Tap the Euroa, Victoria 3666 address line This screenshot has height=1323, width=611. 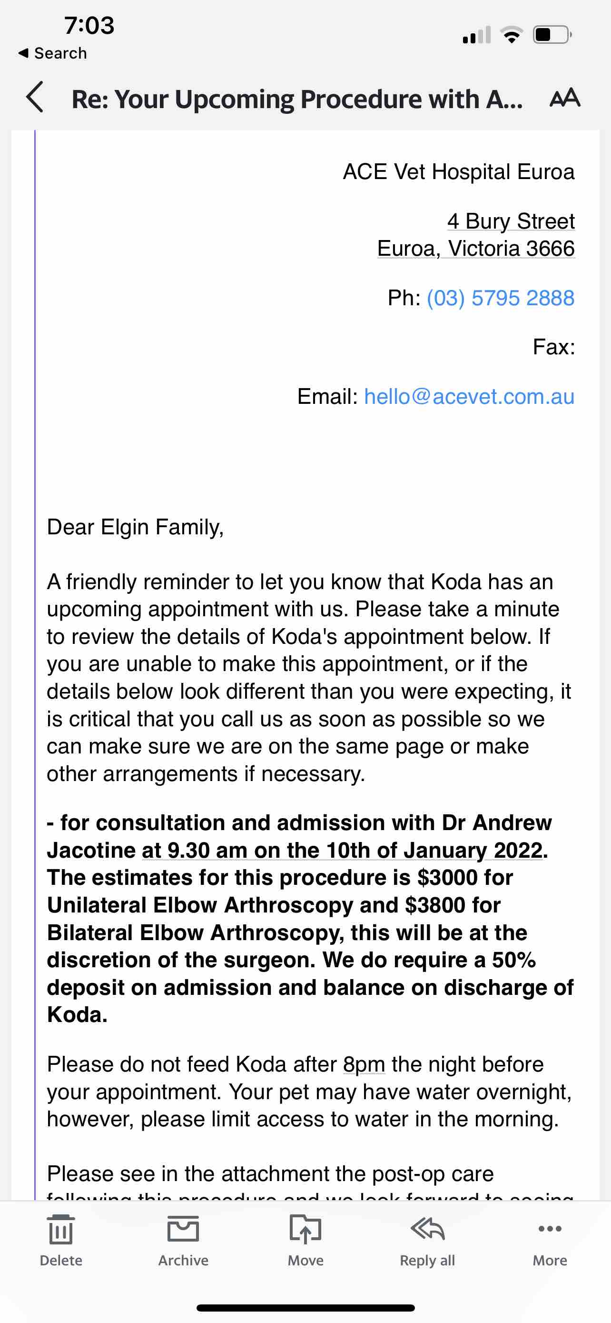[475, 249]
